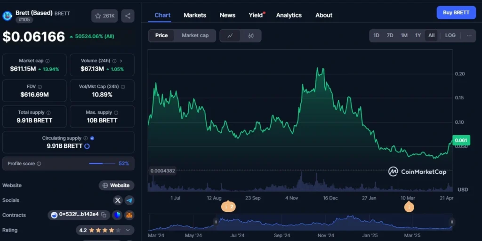Click the Market cap info icon
The height and width of the screenshot is (241, 482).
[48, 61]
